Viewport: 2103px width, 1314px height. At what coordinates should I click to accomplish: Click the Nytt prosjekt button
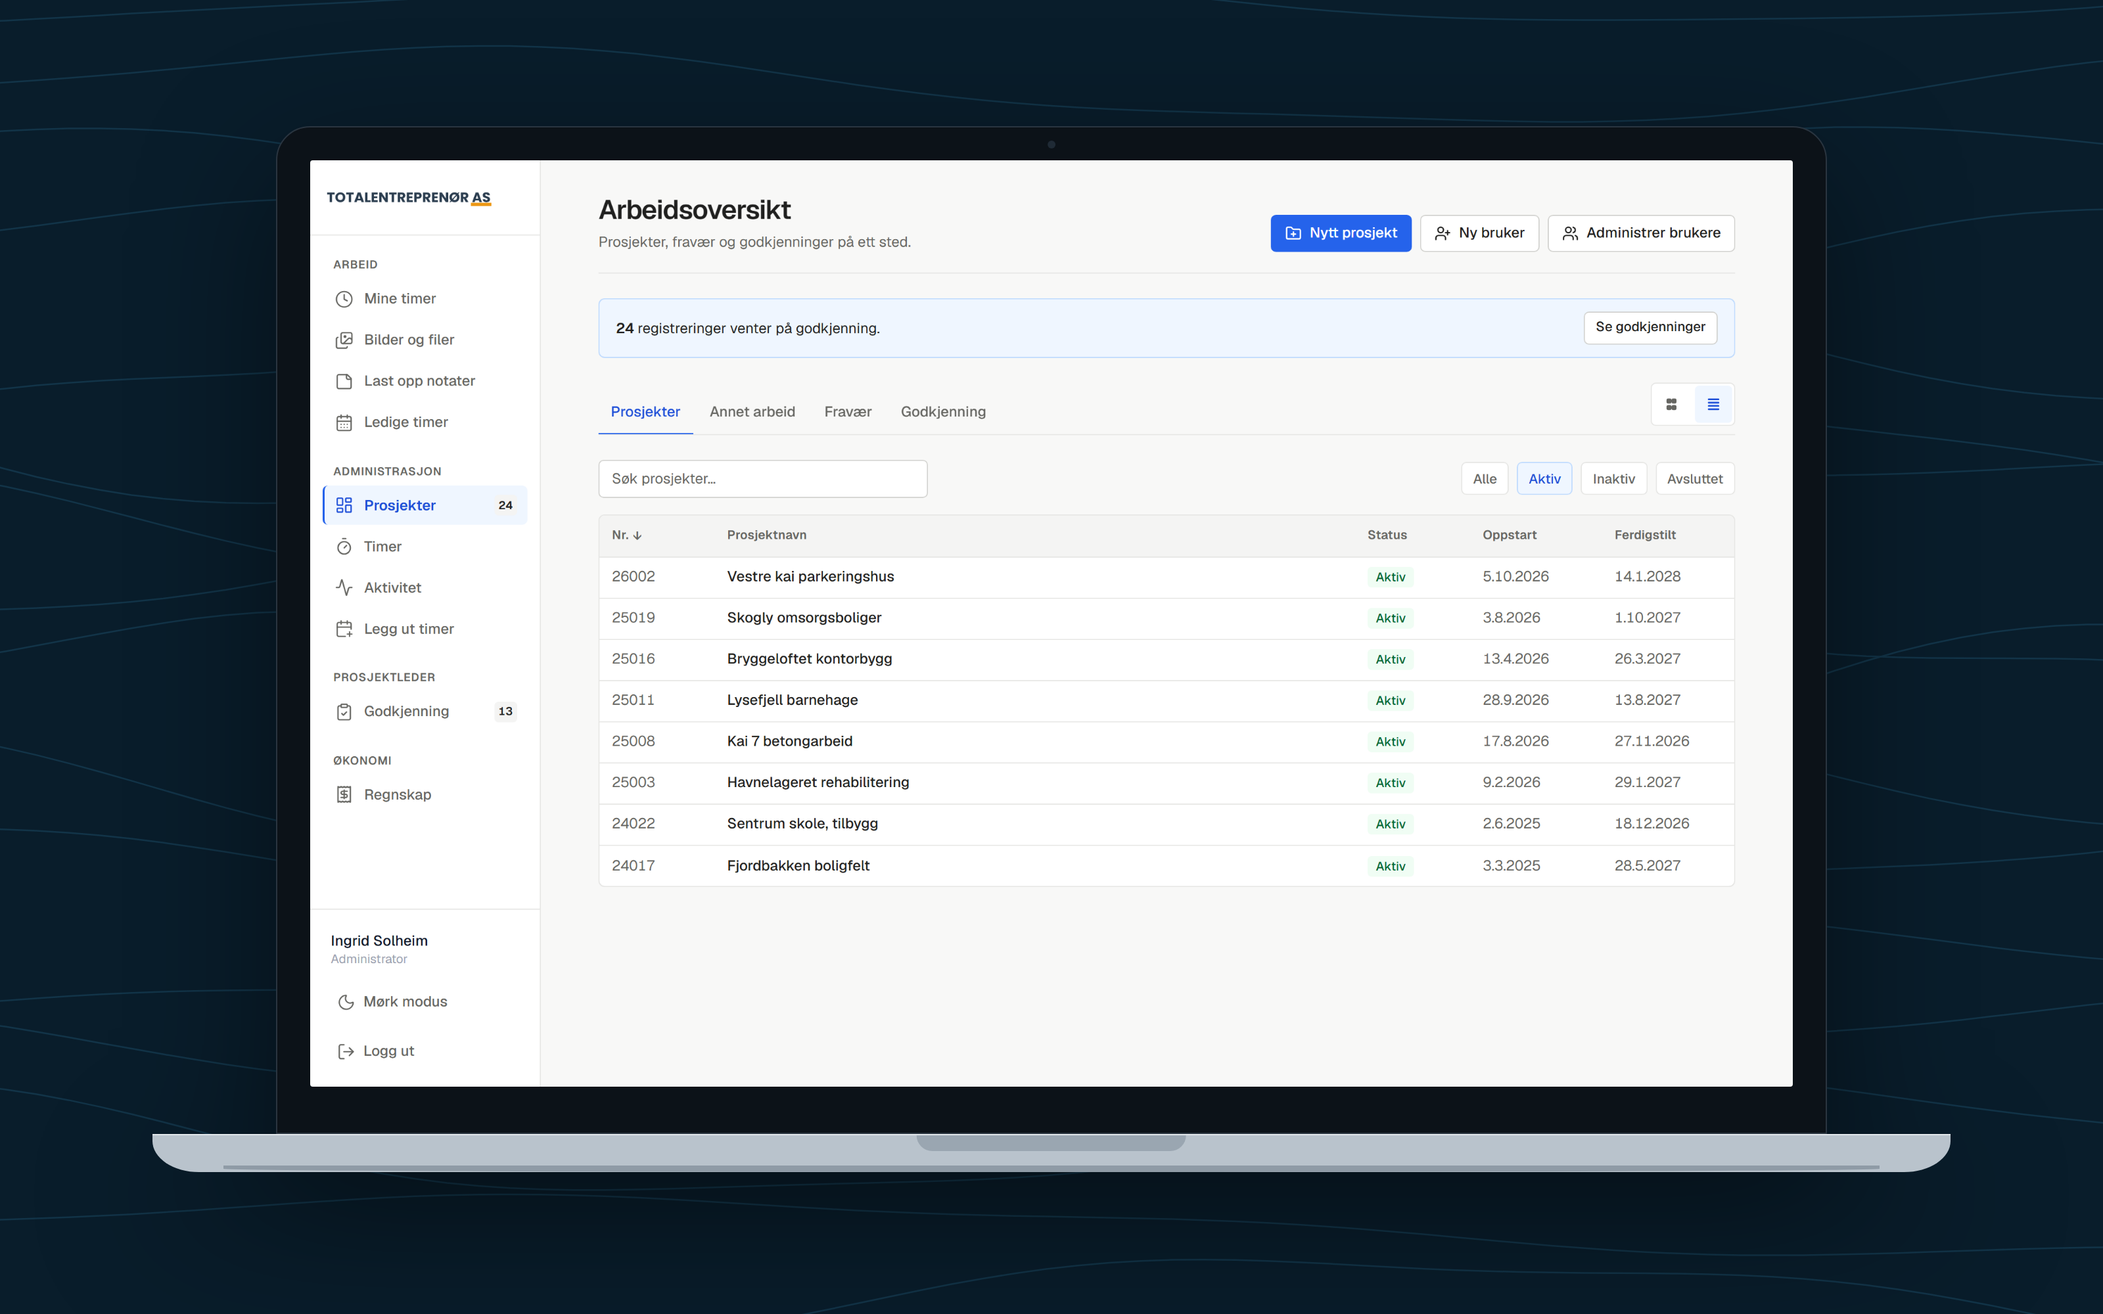pyautogui.click(x=1340, y=233)
